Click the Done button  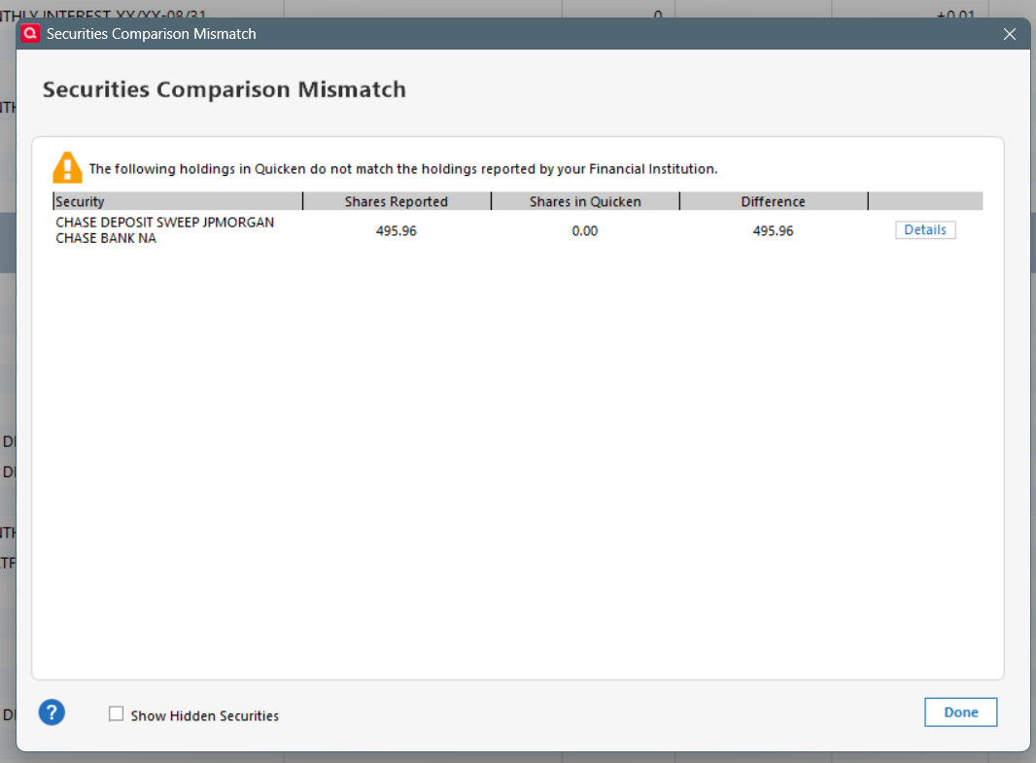pyautogui.click(x=960, y=712)
